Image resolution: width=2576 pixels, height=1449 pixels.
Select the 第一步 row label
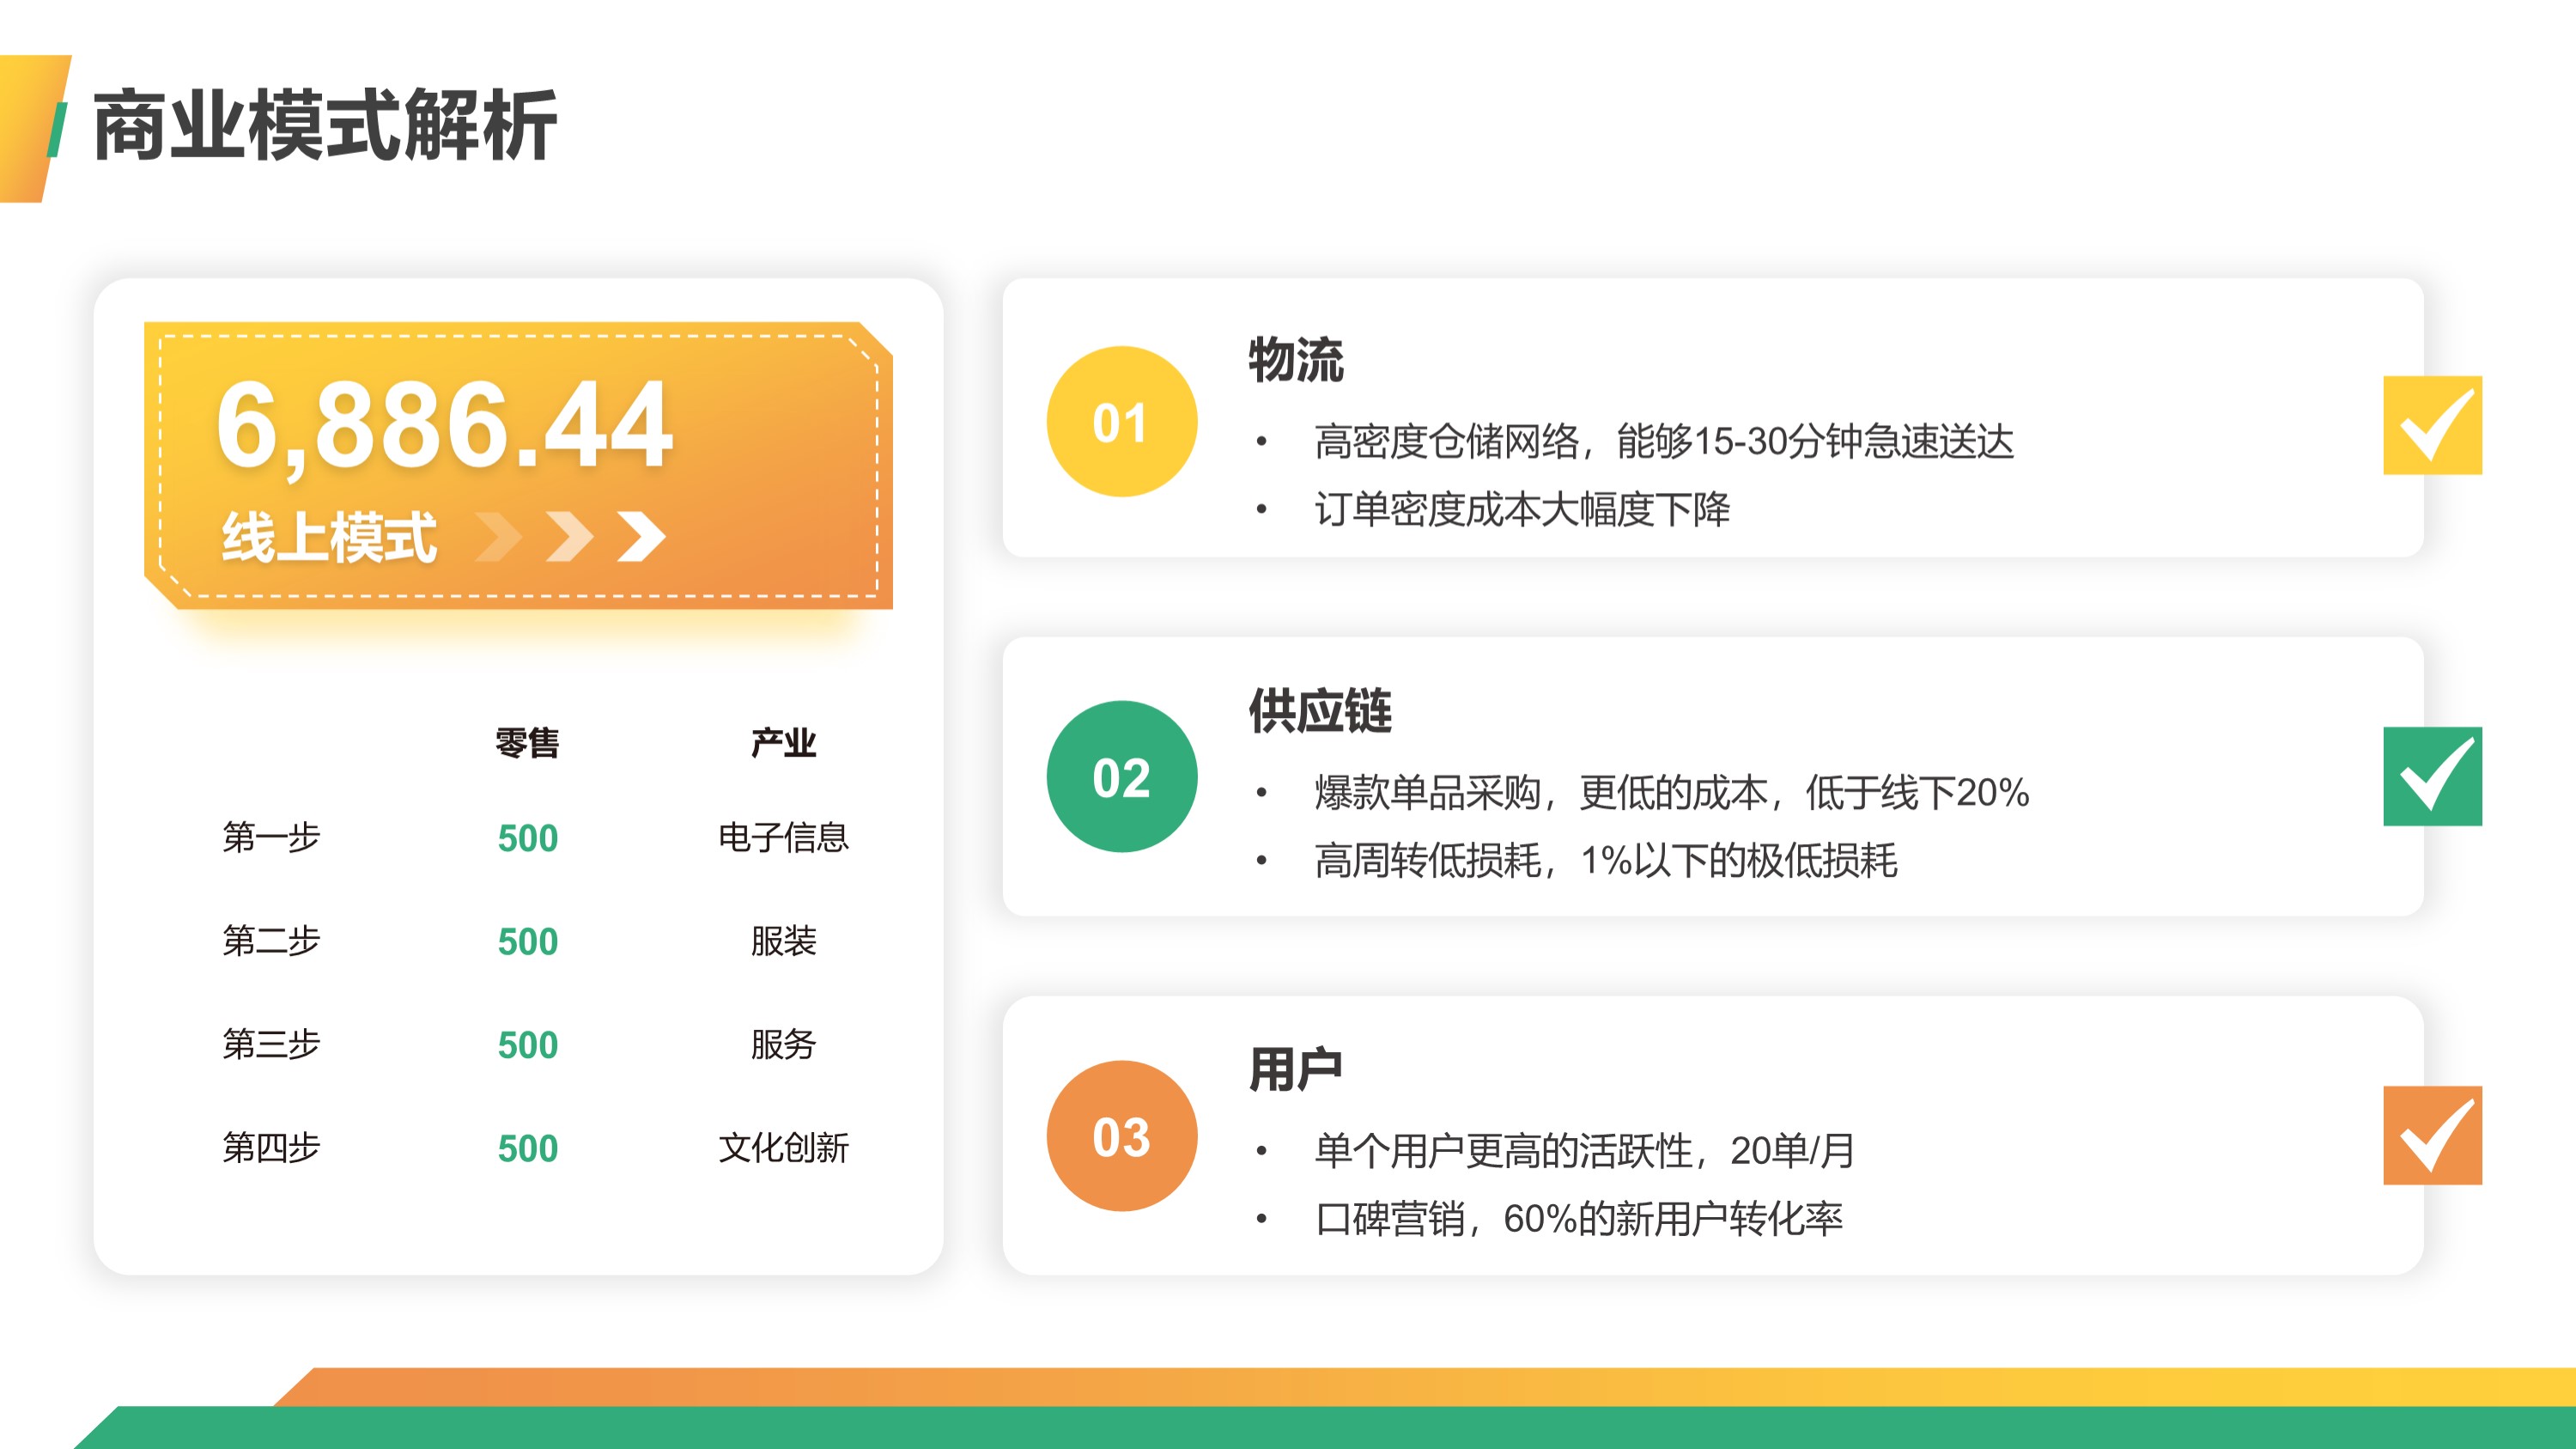click(271, 837)
